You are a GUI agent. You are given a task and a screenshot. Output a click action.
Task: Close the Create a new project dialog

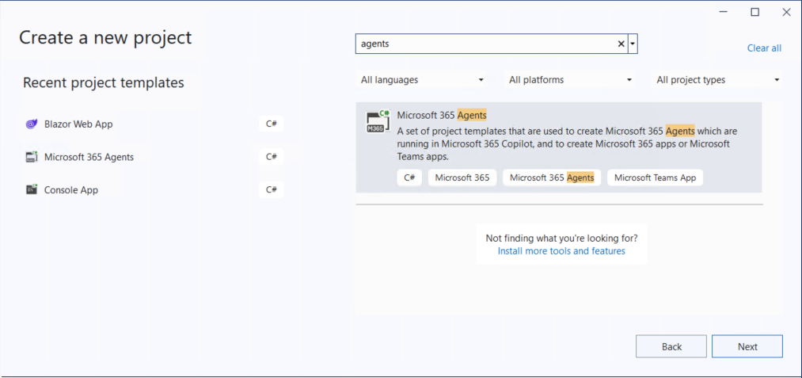[x=785, y=12]
